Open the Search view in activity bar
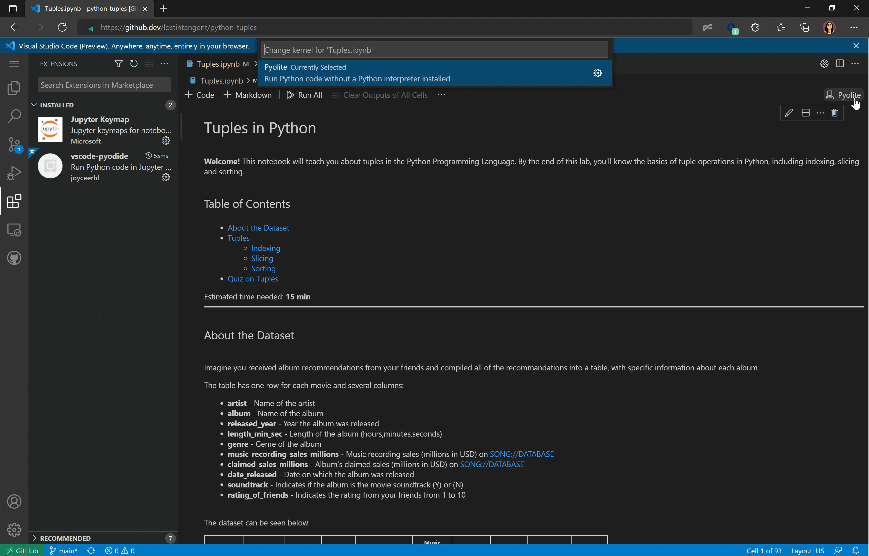The width and height of the screenshot is (869, 556). click(14, 116)
